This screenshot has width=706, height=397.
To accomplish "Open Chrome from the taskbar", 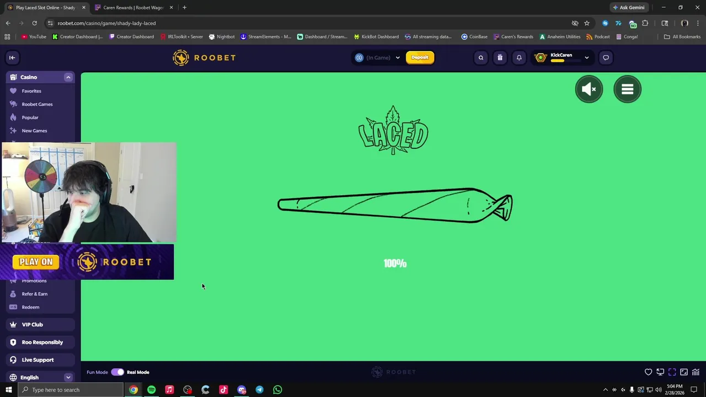I will coord(133,390).
